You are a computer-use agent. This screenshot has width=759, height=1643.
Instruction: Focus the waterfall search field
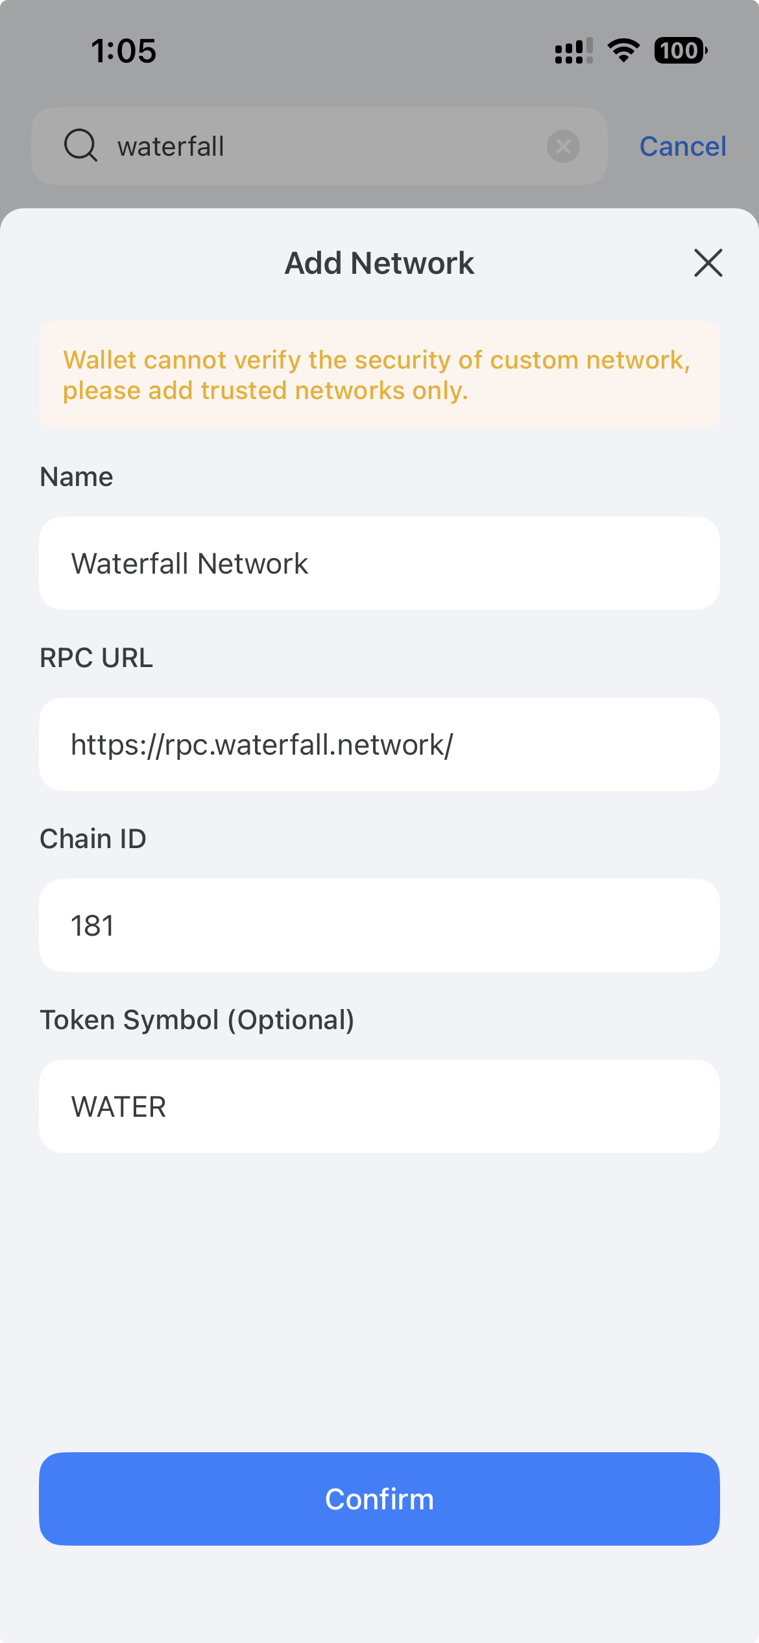[x=324, y=147]
